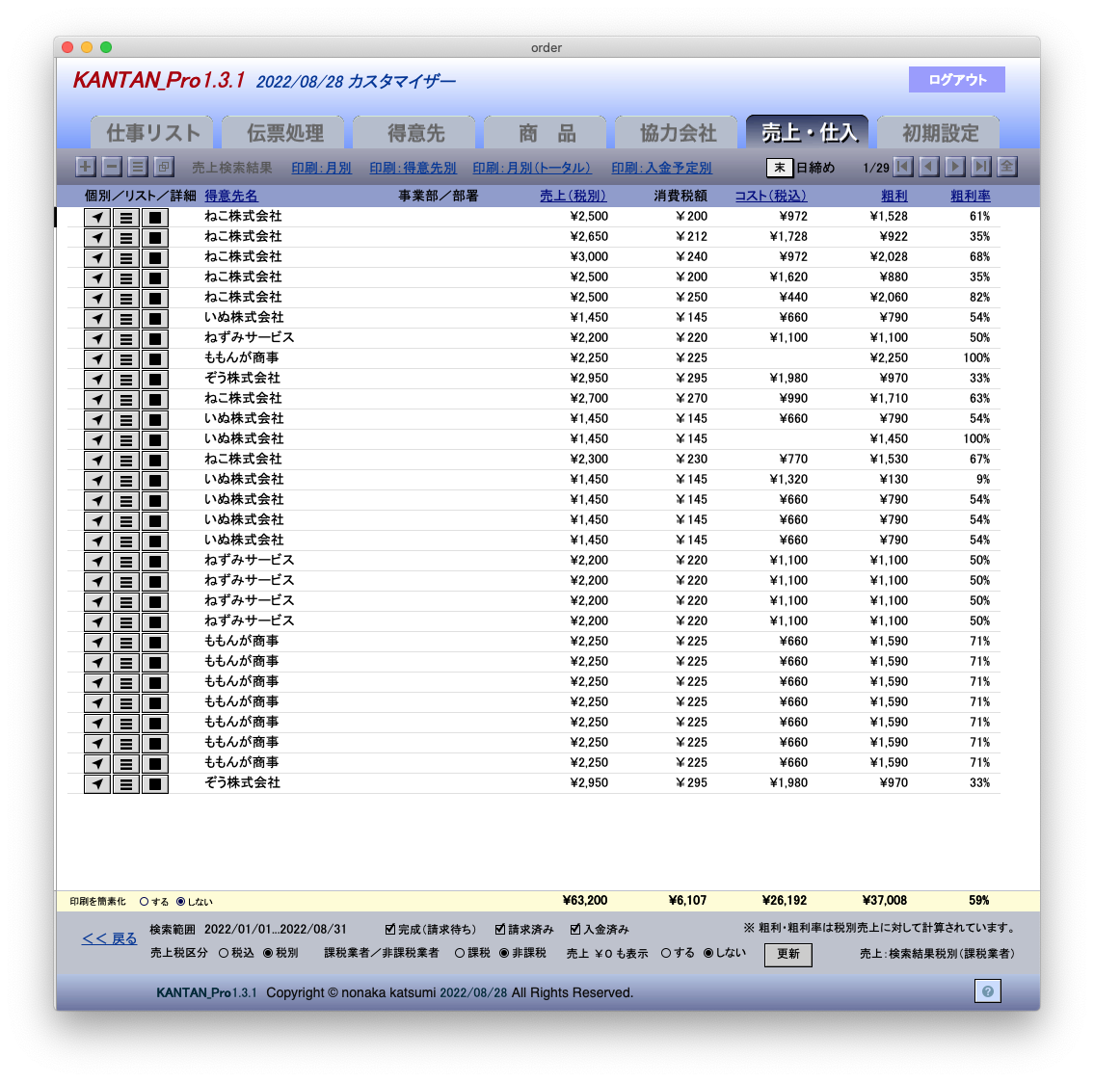Click the ログアウト button
Screen dimensions: 1094x1082
tap(956, 80)
